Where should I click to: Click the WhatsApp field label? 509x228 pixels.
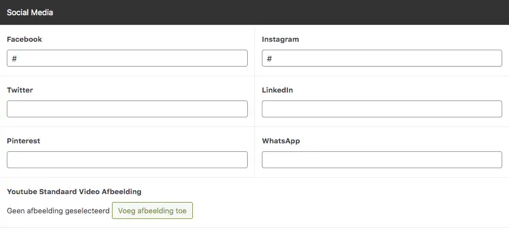(281, 141)
